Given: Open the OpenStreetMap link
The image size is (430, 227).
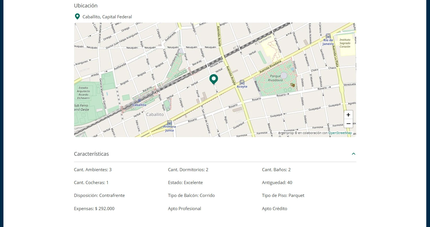Looking at the screenshot, I should (x=340, y=133).
